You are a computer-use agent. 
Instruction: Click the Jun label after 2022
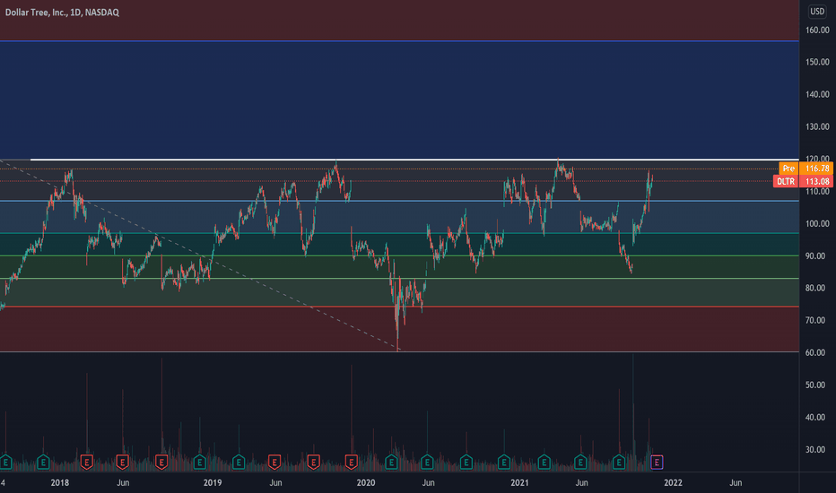(736, 483)
